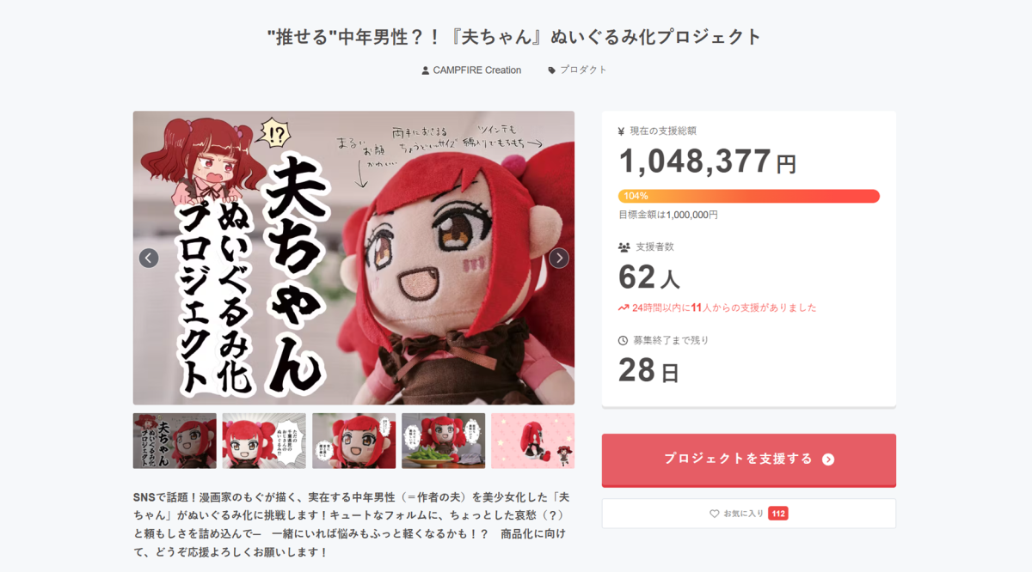
Task: Click the heart icon for お気に入り
Action: pos(714,514)
